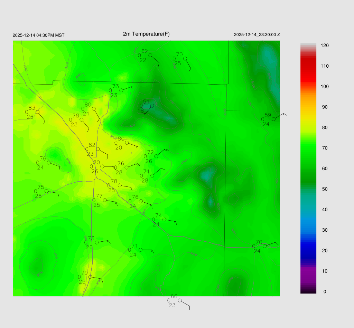Click the station circle reading 83°F
This screenshot has height=328, width=354.
[37, 112]
